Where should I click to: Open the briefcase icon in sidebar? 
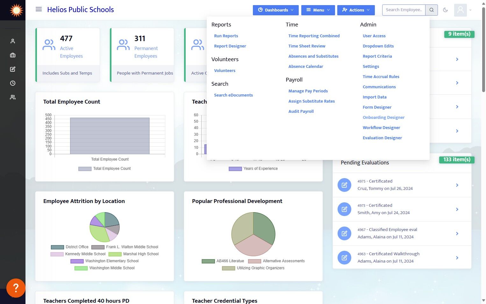(13, 55)
